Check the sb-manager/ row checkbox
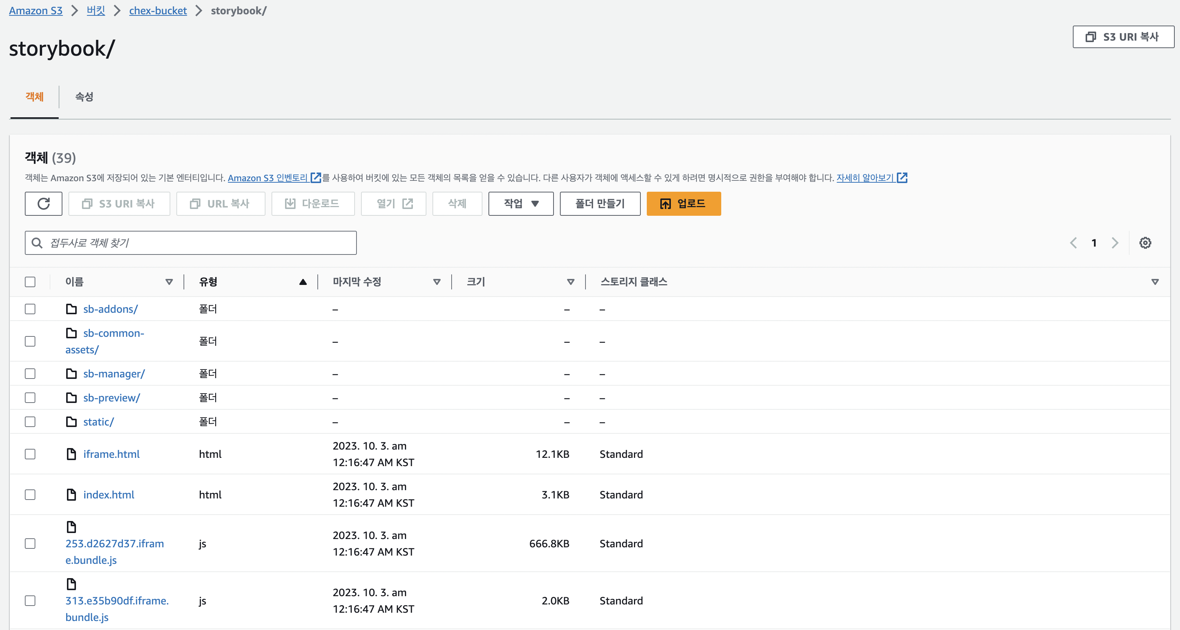1180x630 pixels. point(30,374)
